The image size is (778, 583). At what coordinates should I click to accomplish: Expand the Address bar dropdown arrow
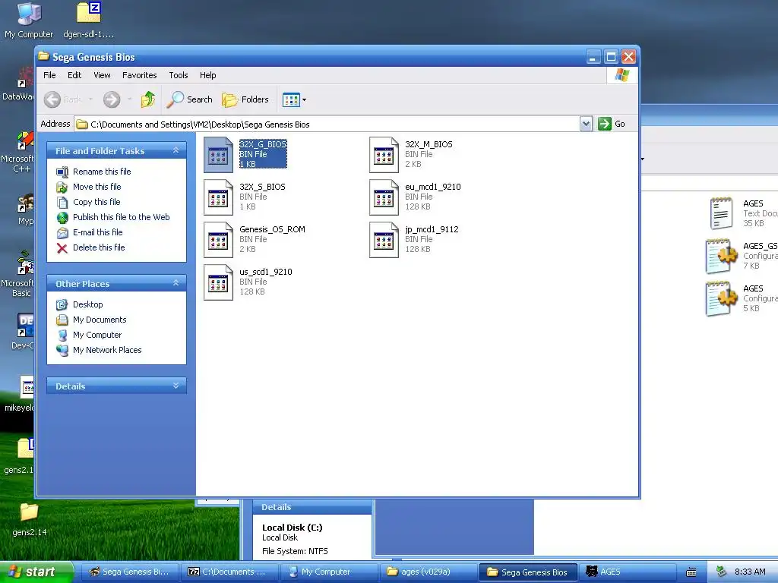(x=586, y=124)
